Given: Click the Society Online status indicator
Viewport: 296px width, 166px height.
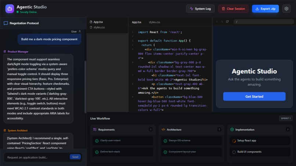Looking at the screenshot, I should [26, 12].
